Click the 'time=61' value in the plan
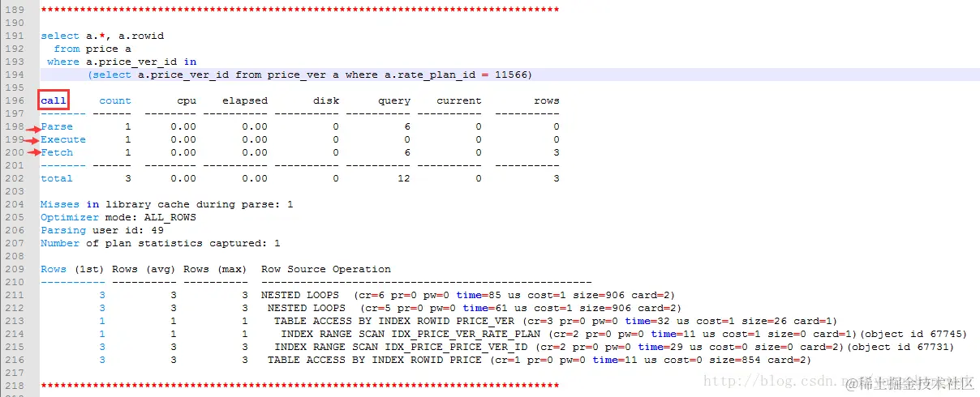This screenshot has width=980, height=397. [485, 308]
